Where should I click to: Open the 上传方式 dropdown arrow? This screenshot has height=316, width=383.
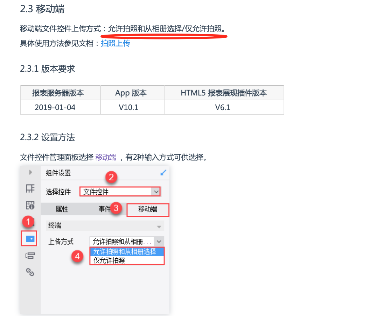159,242
